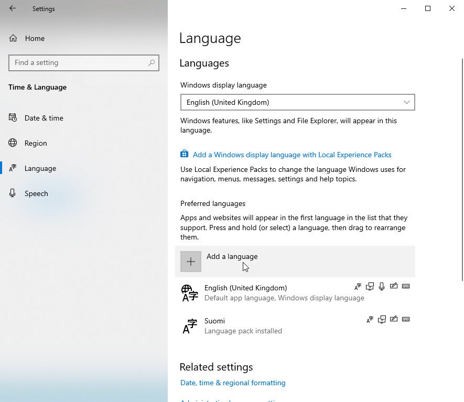
Task: Click the text-to-speech icon in the Suomi row
Action: (x=382, y=319)
